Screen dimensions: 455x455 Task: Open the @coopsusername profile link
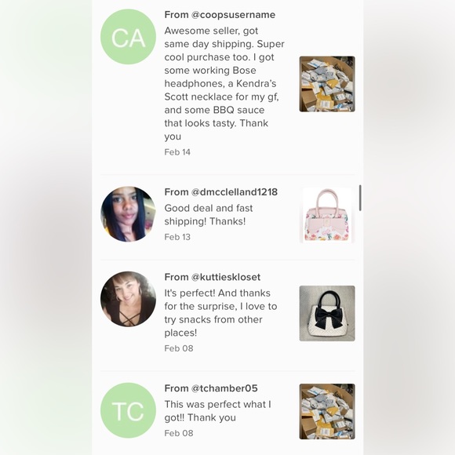[x=233, y=14]
